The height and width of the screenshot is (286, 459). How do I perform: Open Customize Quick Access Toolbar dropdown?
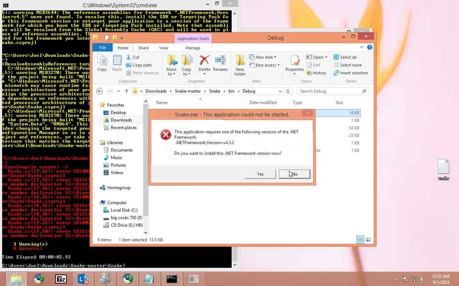pyautogui.click(x=122, y=38)
